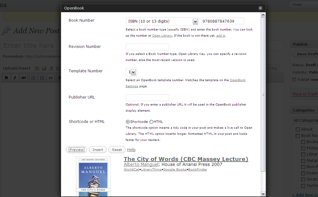Expand the Template Number dropdown
This screenshot has width=318, height=197.
pyautogui.click(x=131, y=72)
